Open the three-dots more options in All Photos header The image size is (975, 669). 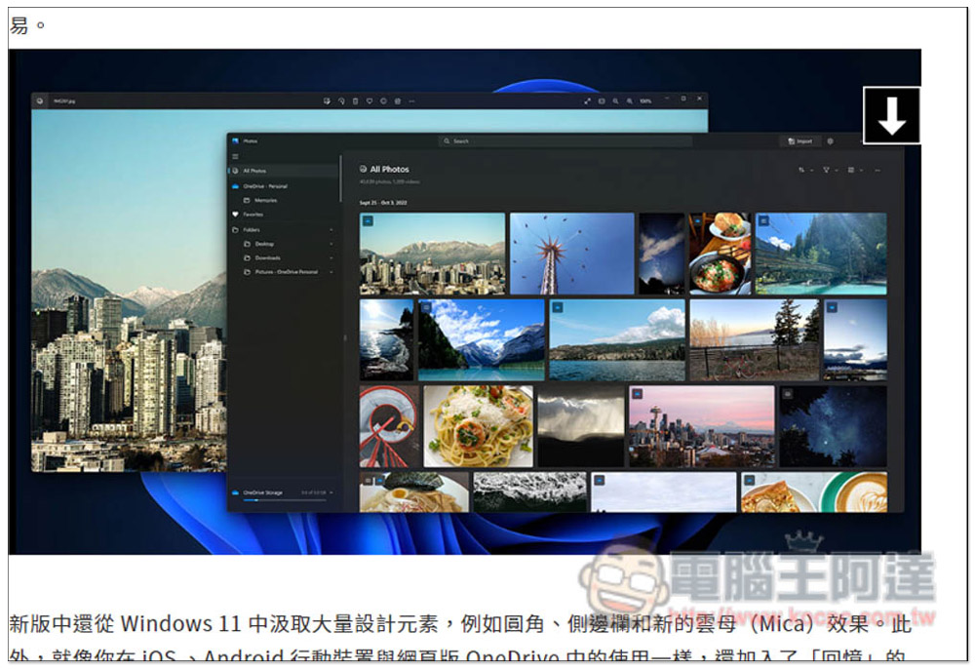pyautogui.click(x=877, y=170)
